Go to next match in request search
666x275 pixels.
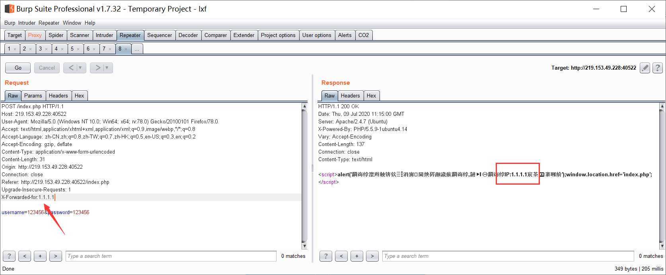tap(56, 256)
